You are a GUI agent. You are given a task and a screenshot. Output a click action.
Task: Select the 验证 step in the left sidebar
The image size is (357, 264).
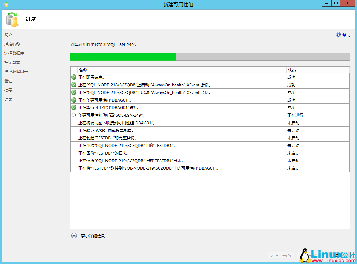coord(8,81)
